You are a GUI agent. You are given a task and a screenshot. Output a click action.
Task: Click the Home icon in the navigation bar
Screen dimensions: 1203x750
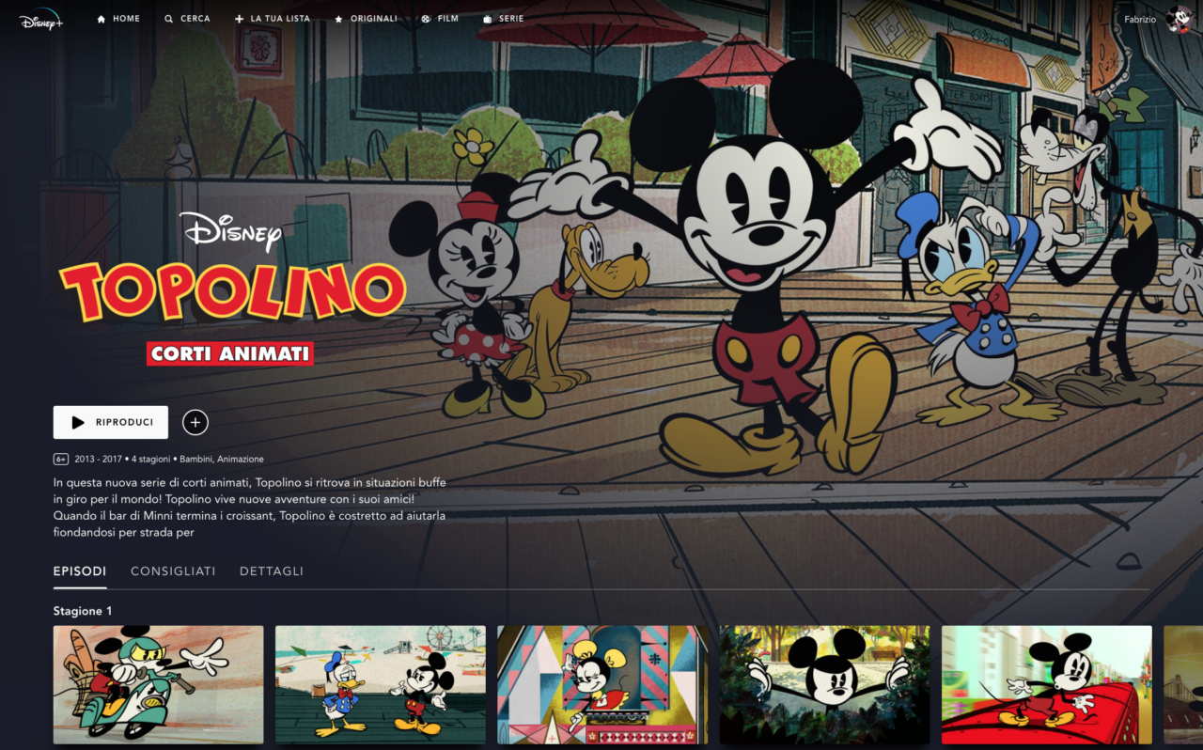coord(99,18)
